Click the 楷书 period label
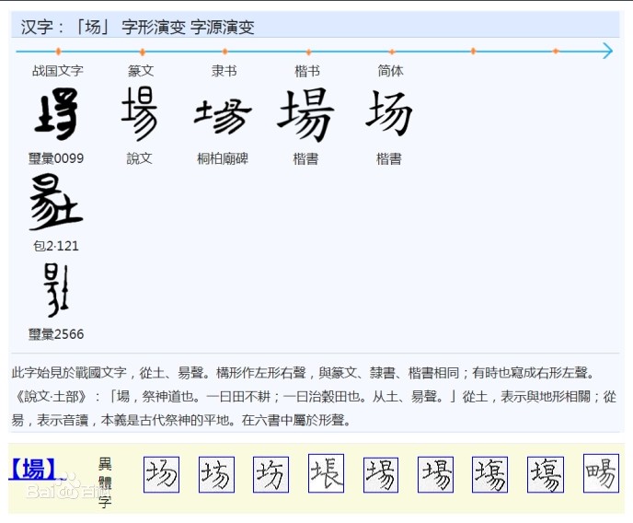Viewport: 633px width, 523px height. tap(307, 72)
